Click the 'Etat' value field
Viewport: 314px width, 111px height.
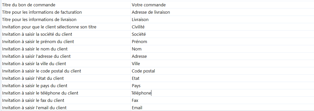[136, 78]
